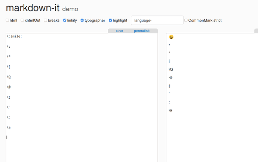Disable the typographer checkbox
The width and height of the screenshot is (258, 162).
coord(82,20)
